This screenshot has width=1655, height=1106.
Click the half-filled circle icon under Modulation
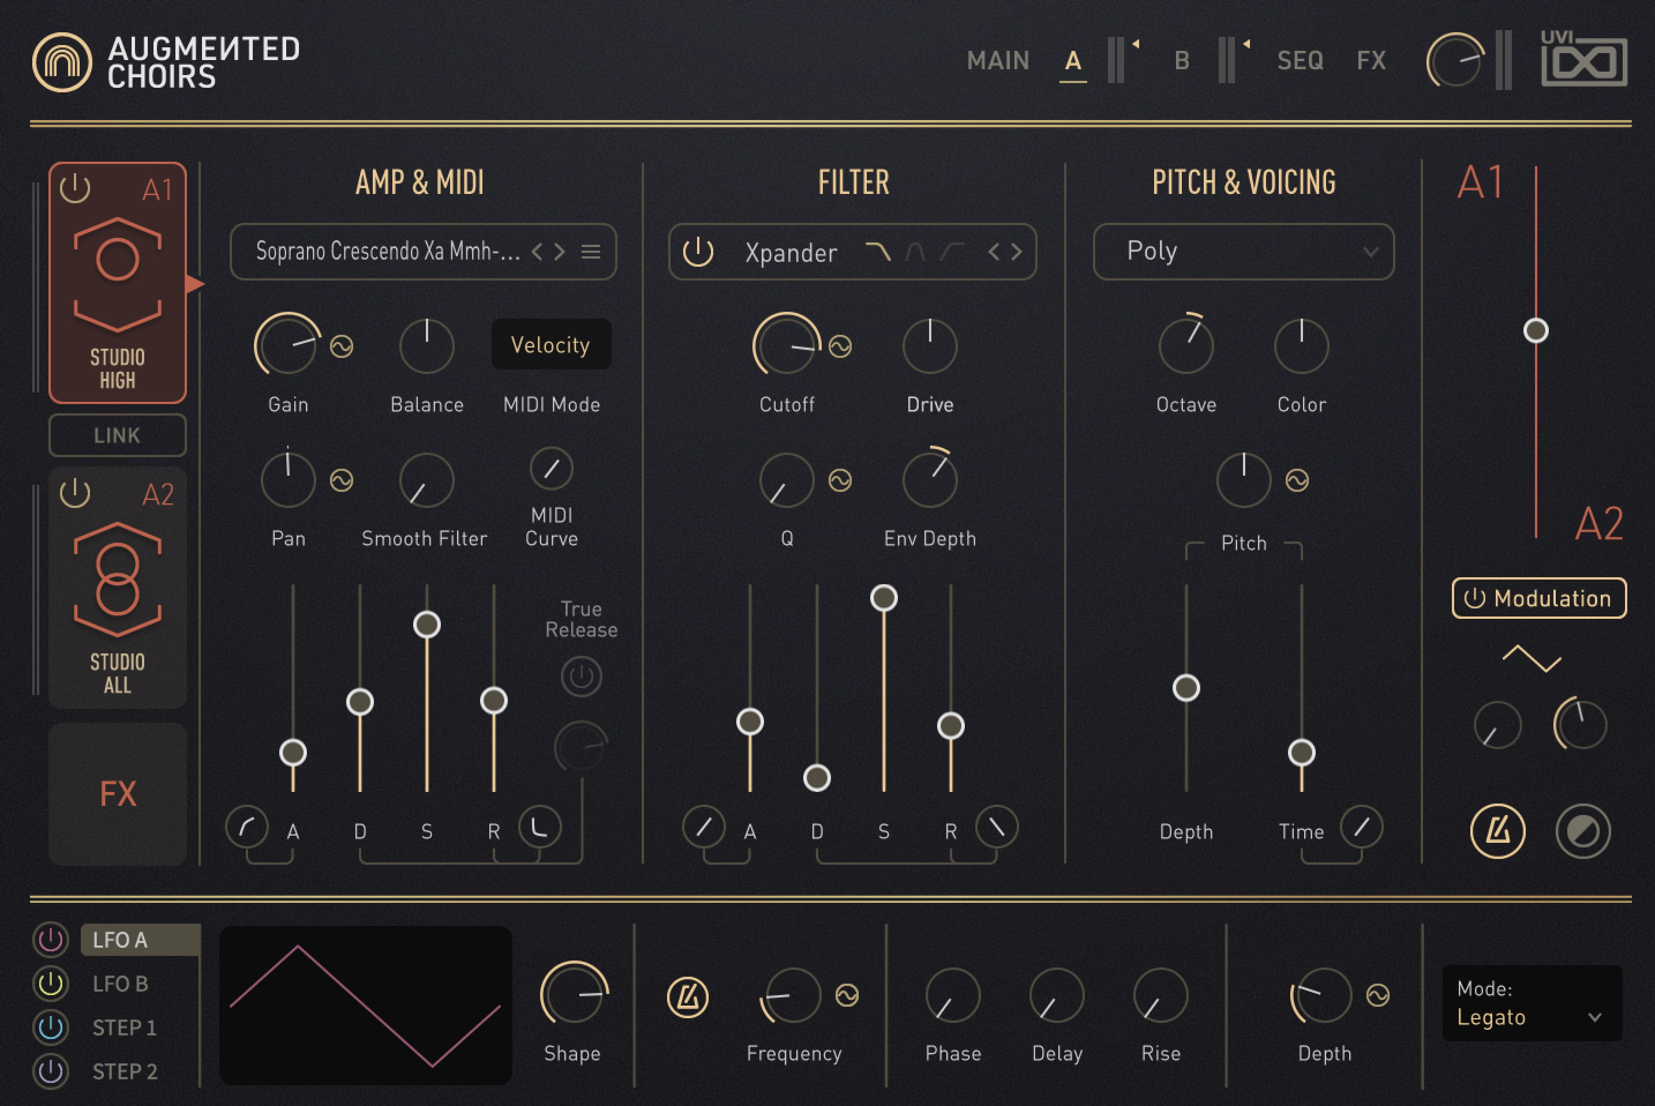tap(1583, 831)
